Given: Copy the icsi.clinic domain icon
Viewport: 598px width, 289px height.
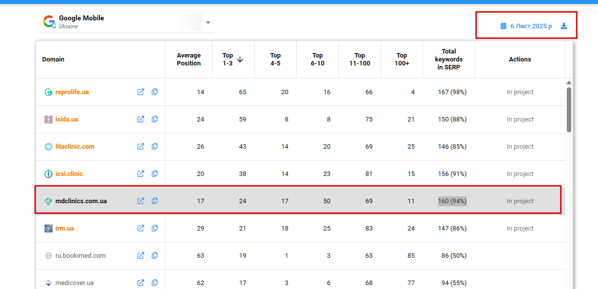Looking at the screenshot, I should coord(155,173).
